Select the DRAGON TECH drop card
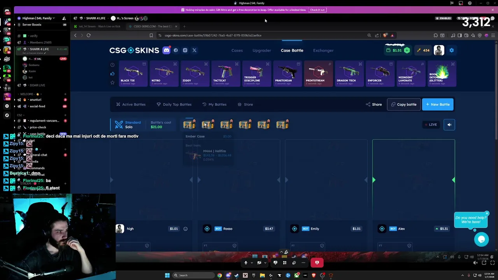The width and height of the screenshot is (498, 280). coord(349,73)
